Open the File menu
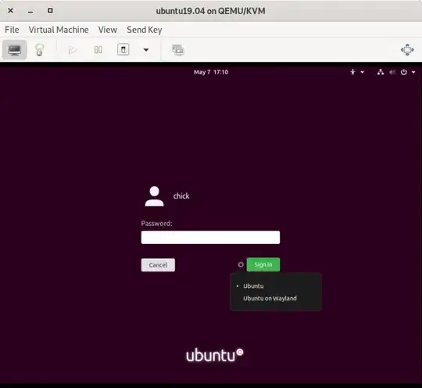The image size is (422, 388). coord(12,30)
